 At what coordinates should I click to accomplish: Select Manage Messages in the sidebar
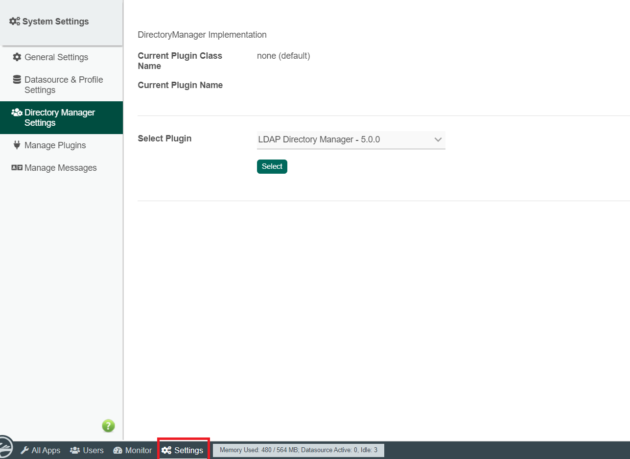61,168
